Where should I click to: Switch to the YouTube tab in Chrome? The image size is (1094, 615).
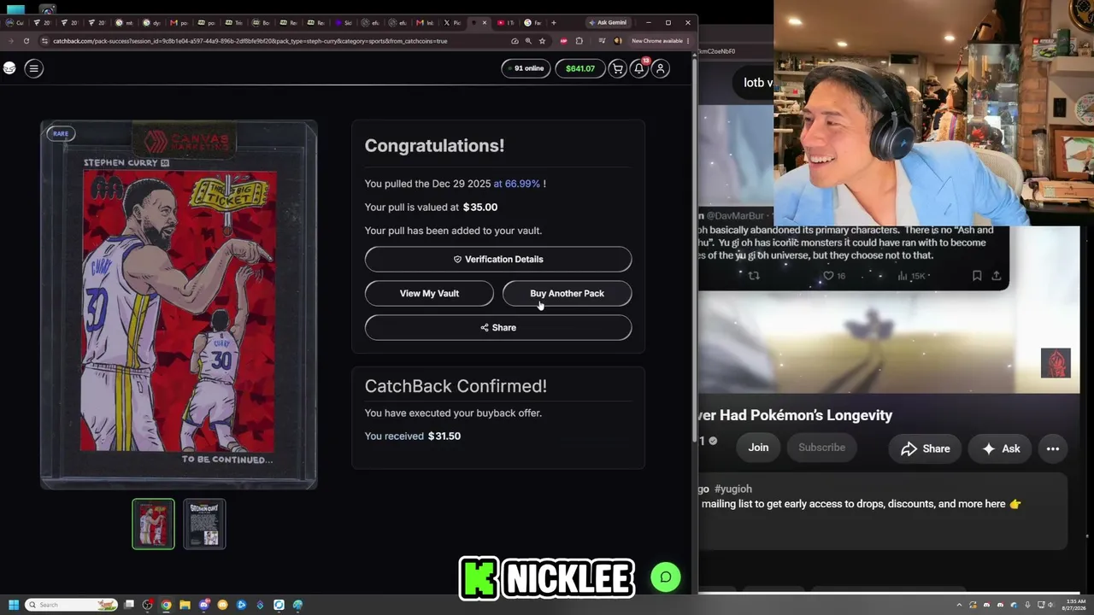504,22
